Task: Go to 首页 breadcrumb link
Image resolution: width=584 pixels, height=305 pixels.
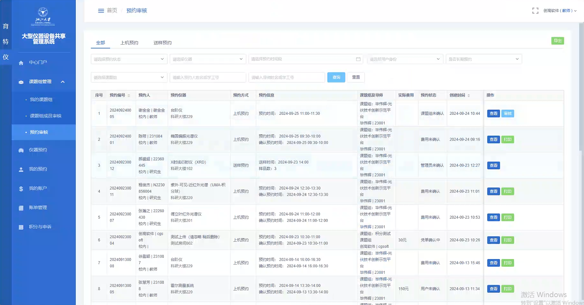Action: [112, 11]
